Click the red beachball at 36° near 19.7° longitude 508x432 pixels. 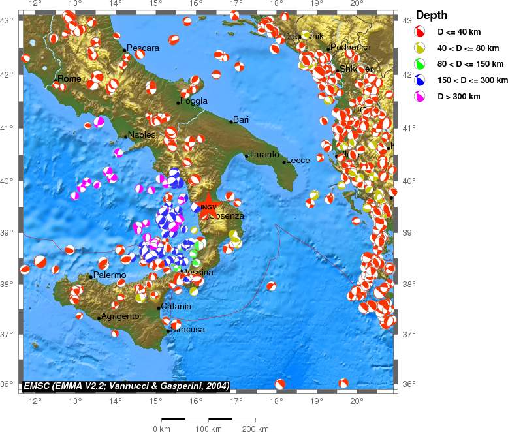click(x=343, y=383)
